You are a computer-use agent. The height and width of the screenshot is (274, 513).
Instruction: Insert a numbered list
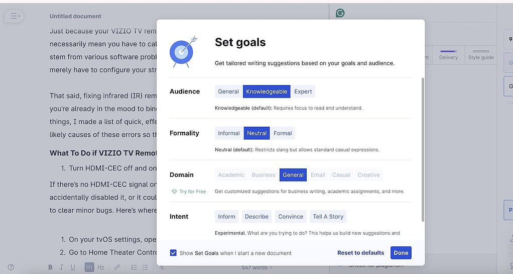coord(134,267)
